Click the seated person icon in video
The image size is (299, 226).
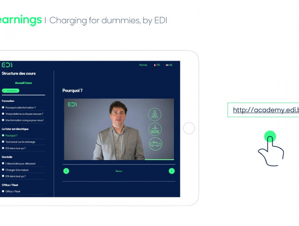click(x=155, y=114)
